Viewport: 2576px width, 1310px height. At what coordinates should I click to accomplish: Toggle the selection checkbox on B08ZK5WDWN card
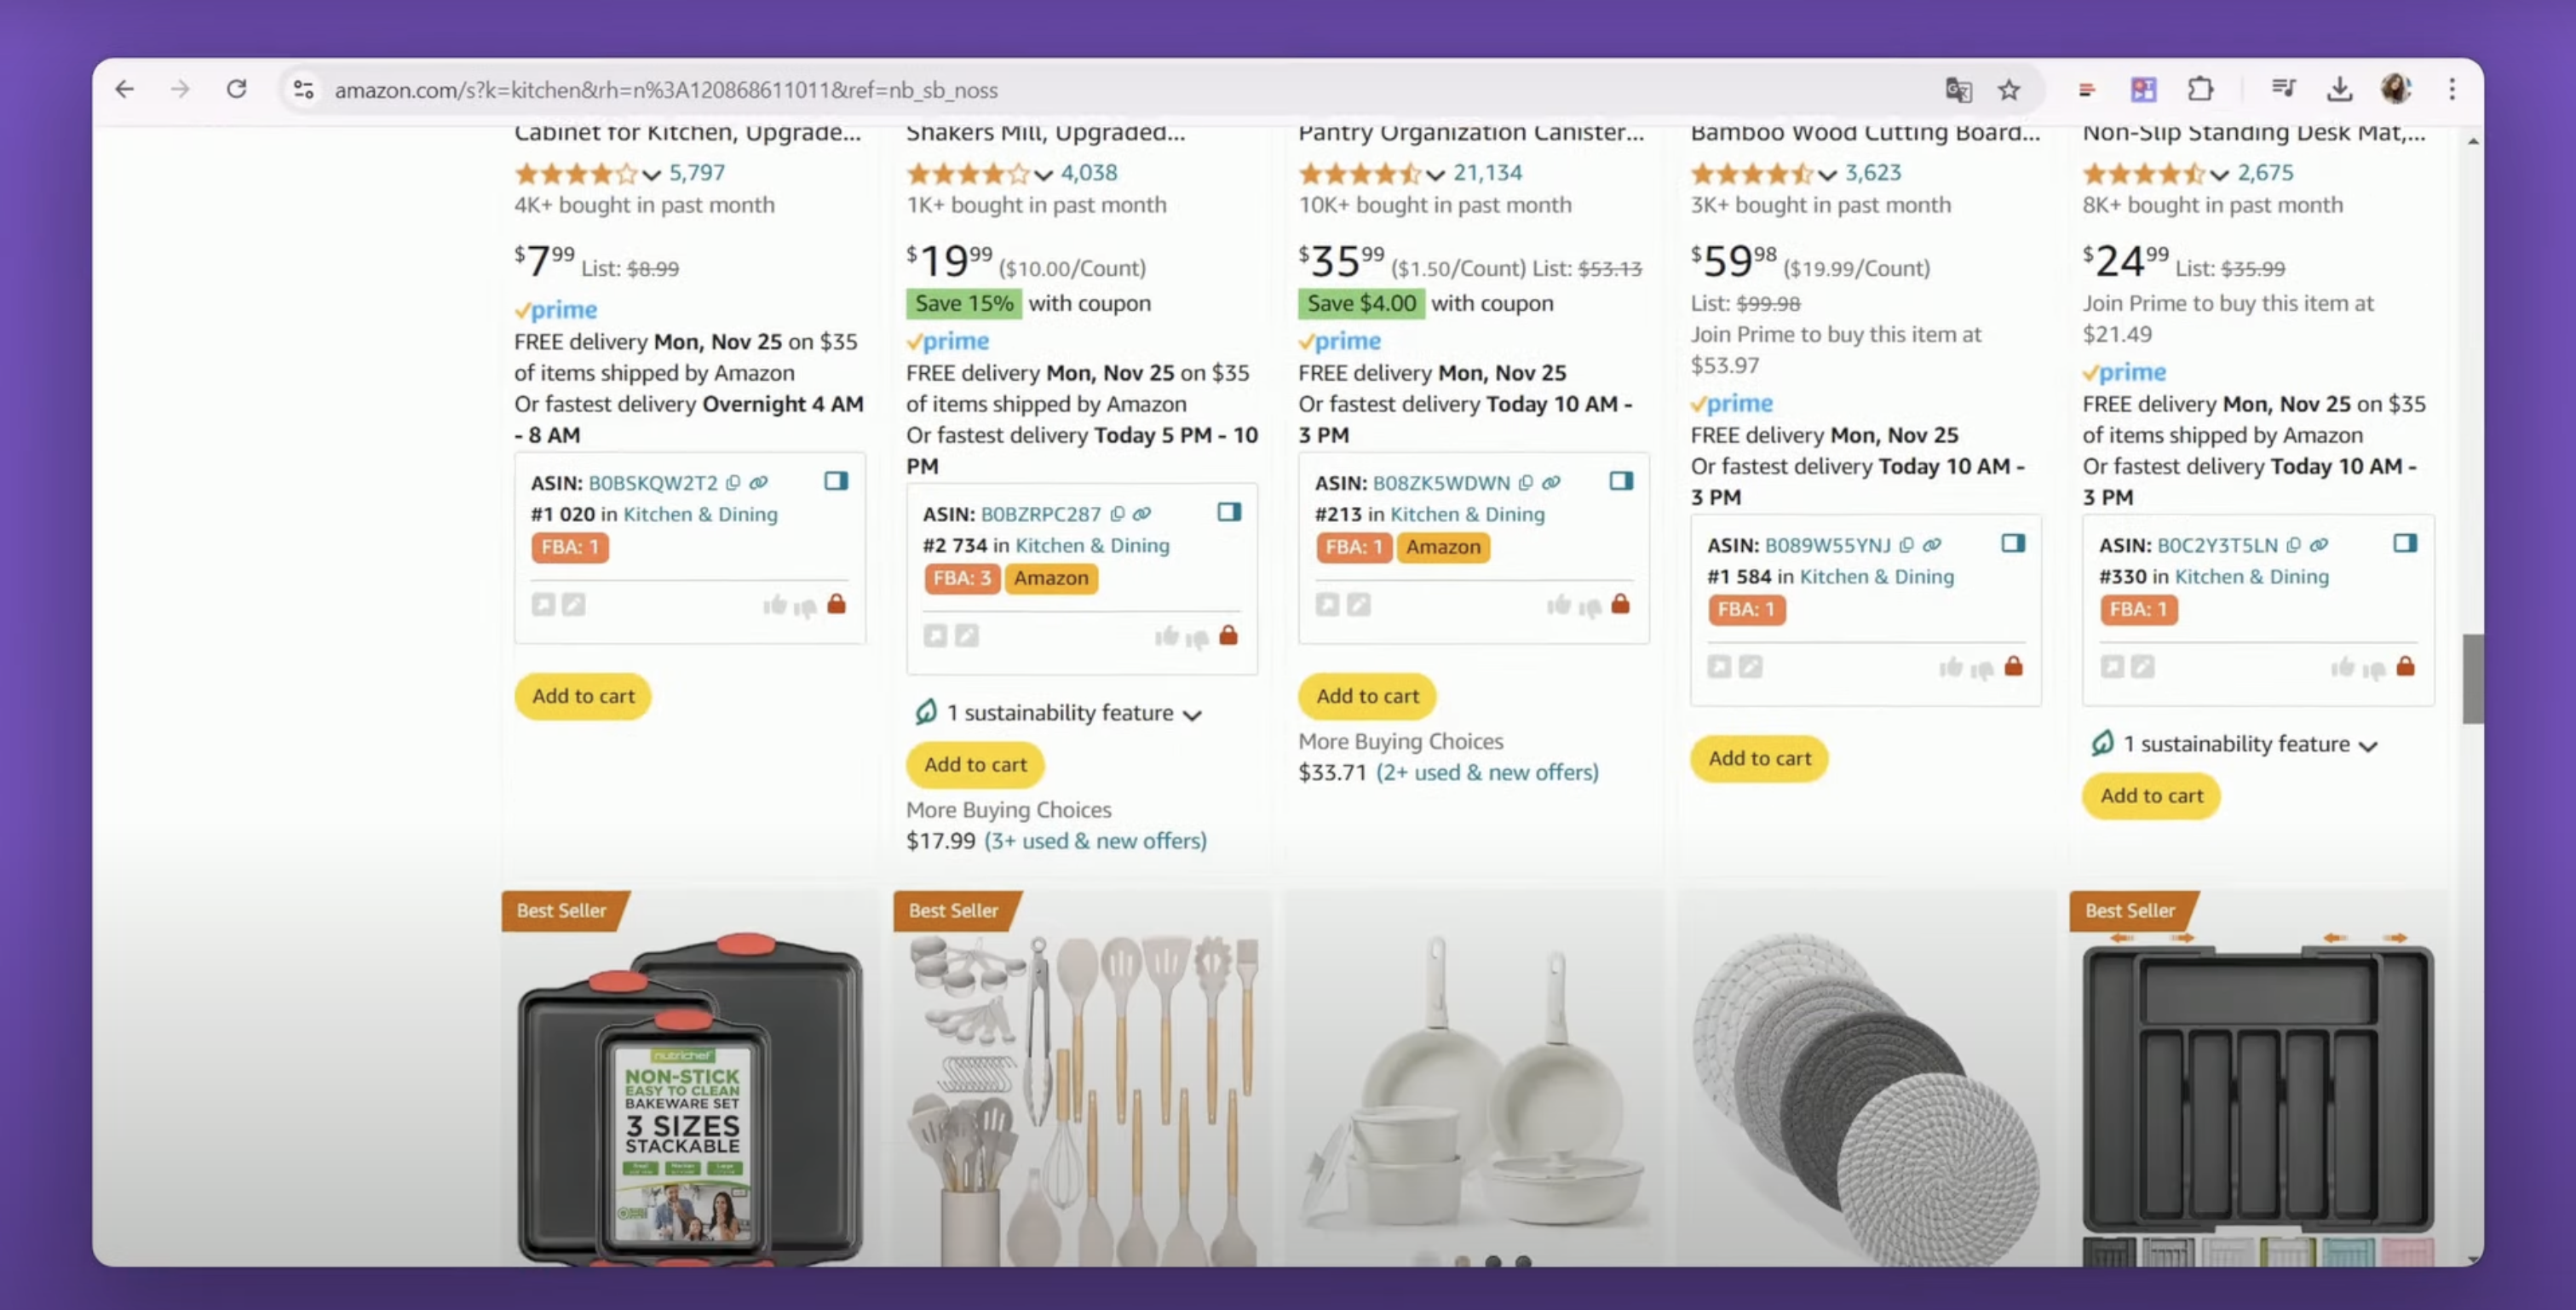[1622, 481]
